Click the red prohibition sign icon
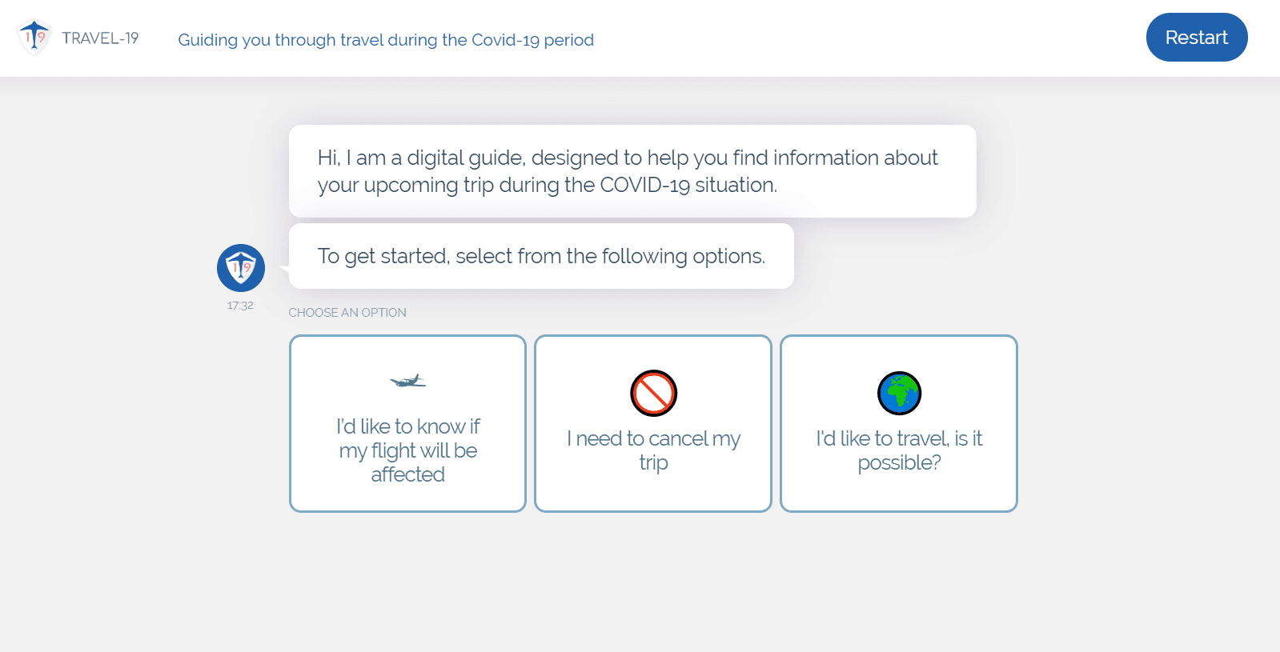Viewport: 1280px width, 652px height. (x=653, y=394)
